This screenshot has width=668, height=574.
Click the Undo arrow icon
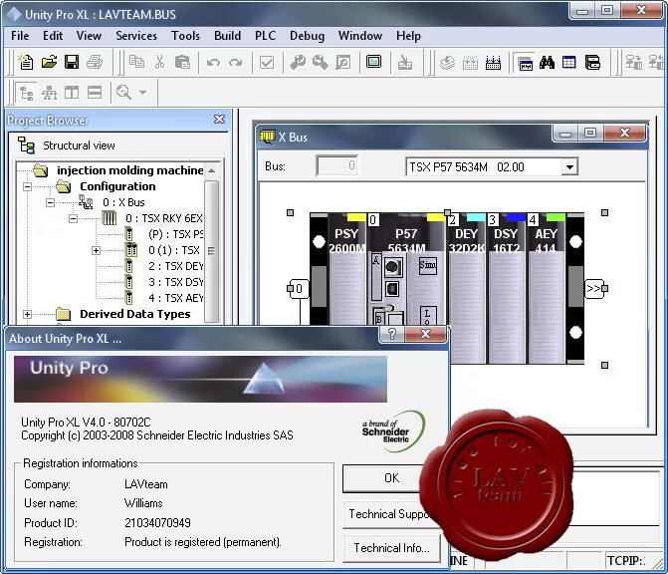[x=213, y=63]
